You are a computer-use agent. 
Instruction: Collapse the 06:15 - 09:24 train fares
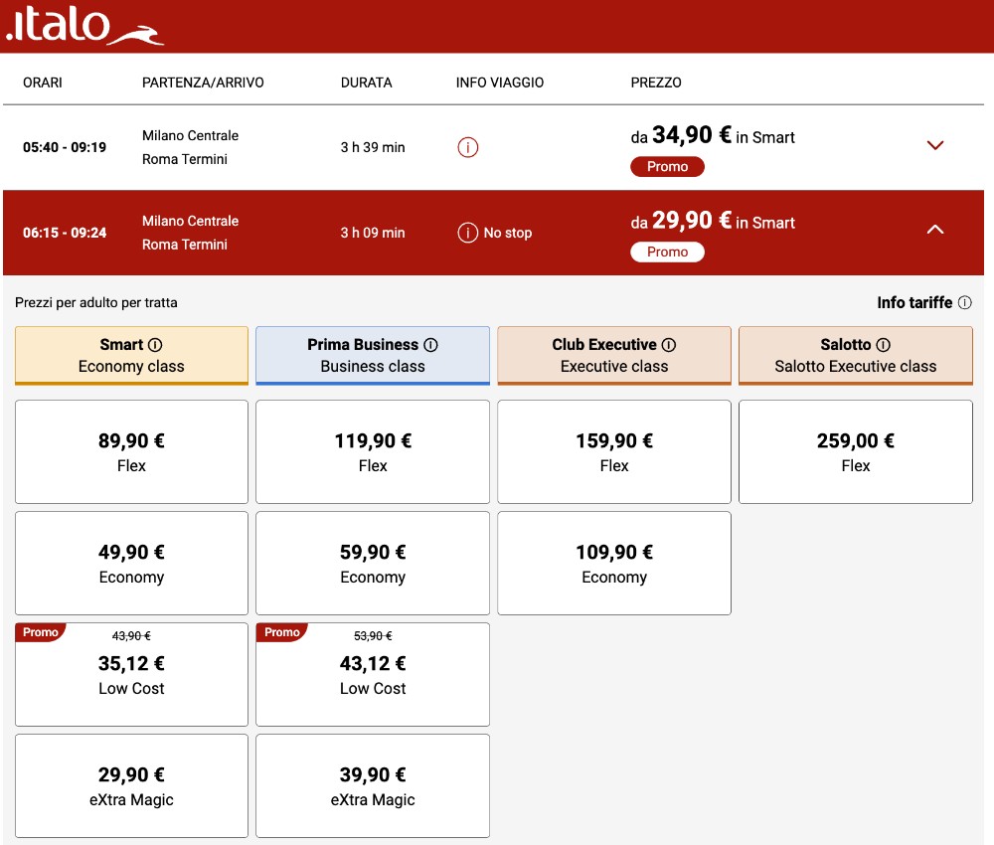point(935,230)
